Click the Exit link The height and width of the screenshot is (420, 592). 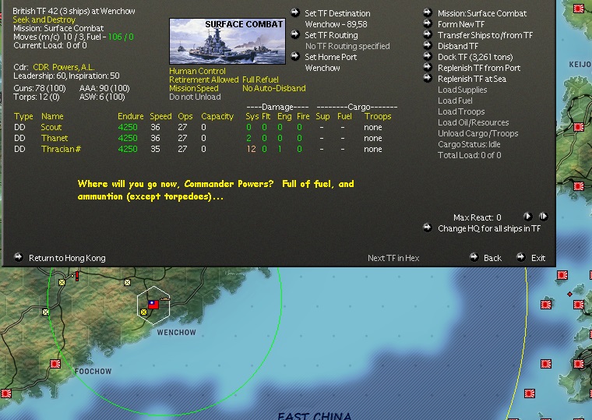(x=538, y=258)
